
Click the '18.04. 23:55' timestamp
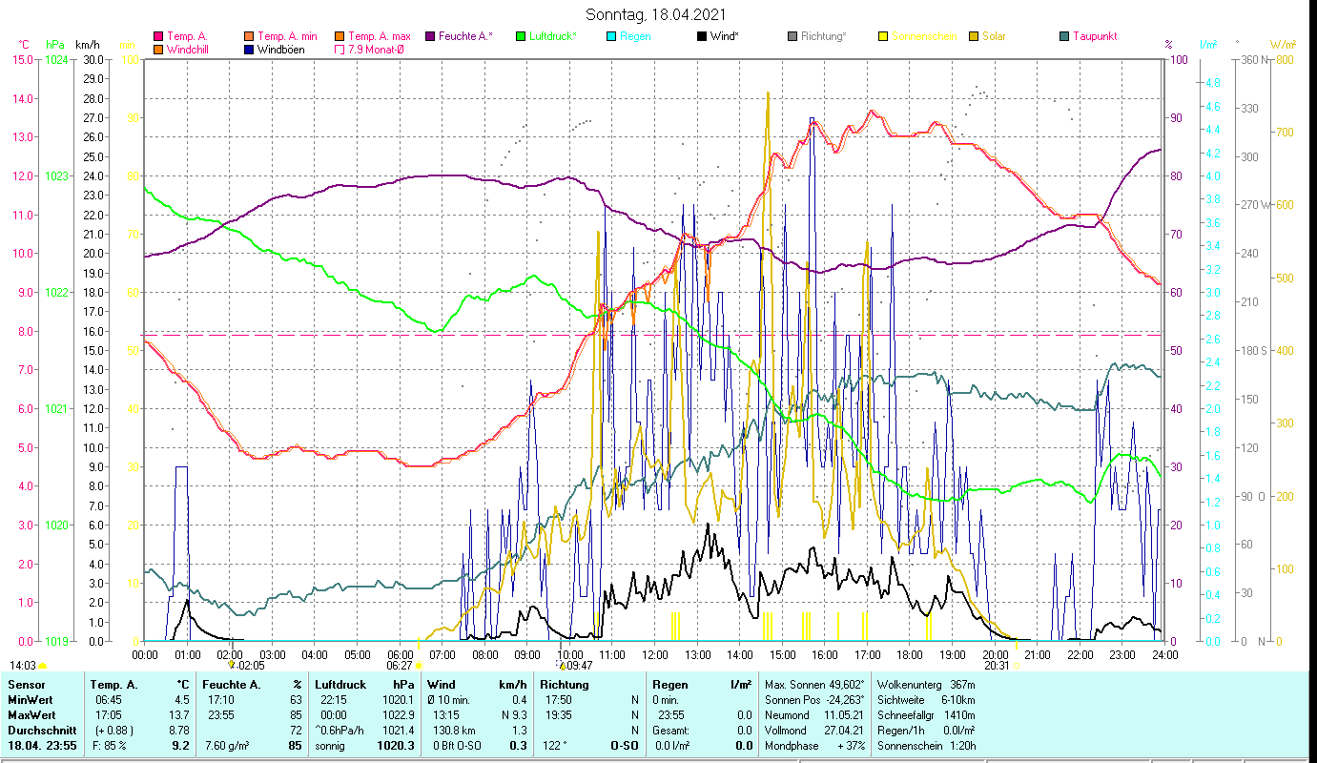click(x=43, y=746)
